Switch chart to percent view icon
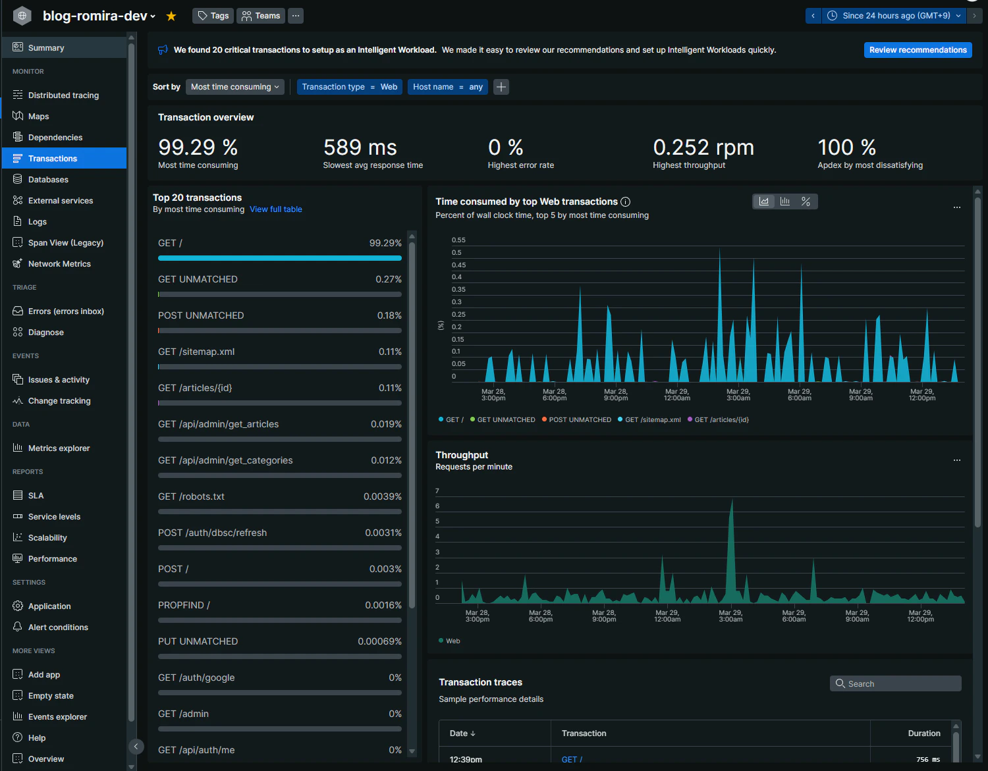Screen dimensions: 988x771 tap(806, 201)
